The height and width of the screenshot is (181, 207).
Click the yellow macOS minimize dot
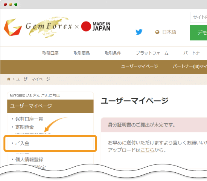pos(11,5)
